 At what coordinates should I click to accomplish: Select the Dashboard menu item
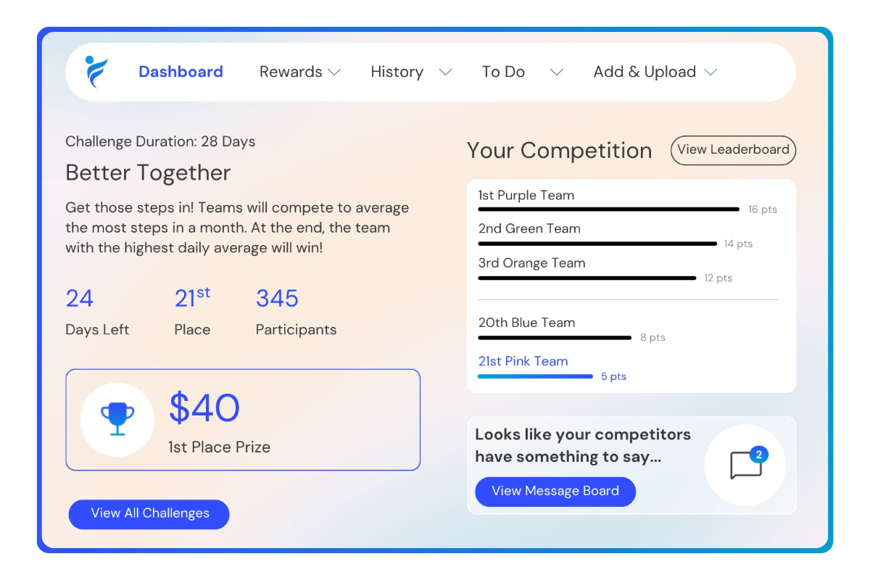pos(181,72)
